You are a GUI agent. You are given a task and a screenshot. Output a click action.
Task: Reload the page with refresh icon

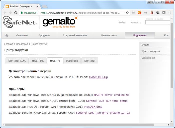(16, 12)
